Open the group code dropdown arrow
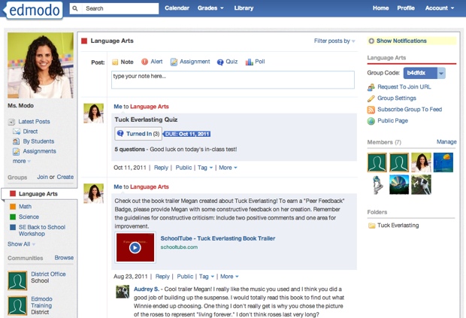Screen dimensions: 466x318 [441, 73]
